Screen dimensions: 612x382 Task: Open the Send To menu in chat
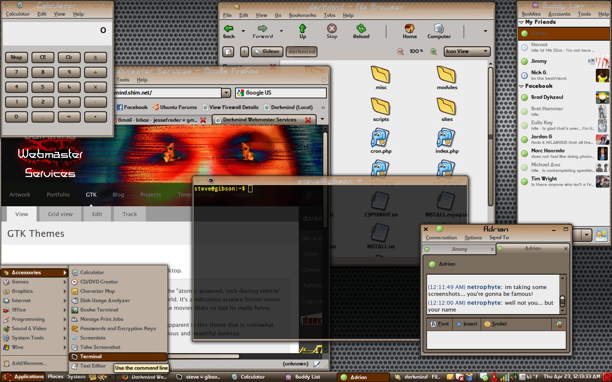(x=499, y=238)
